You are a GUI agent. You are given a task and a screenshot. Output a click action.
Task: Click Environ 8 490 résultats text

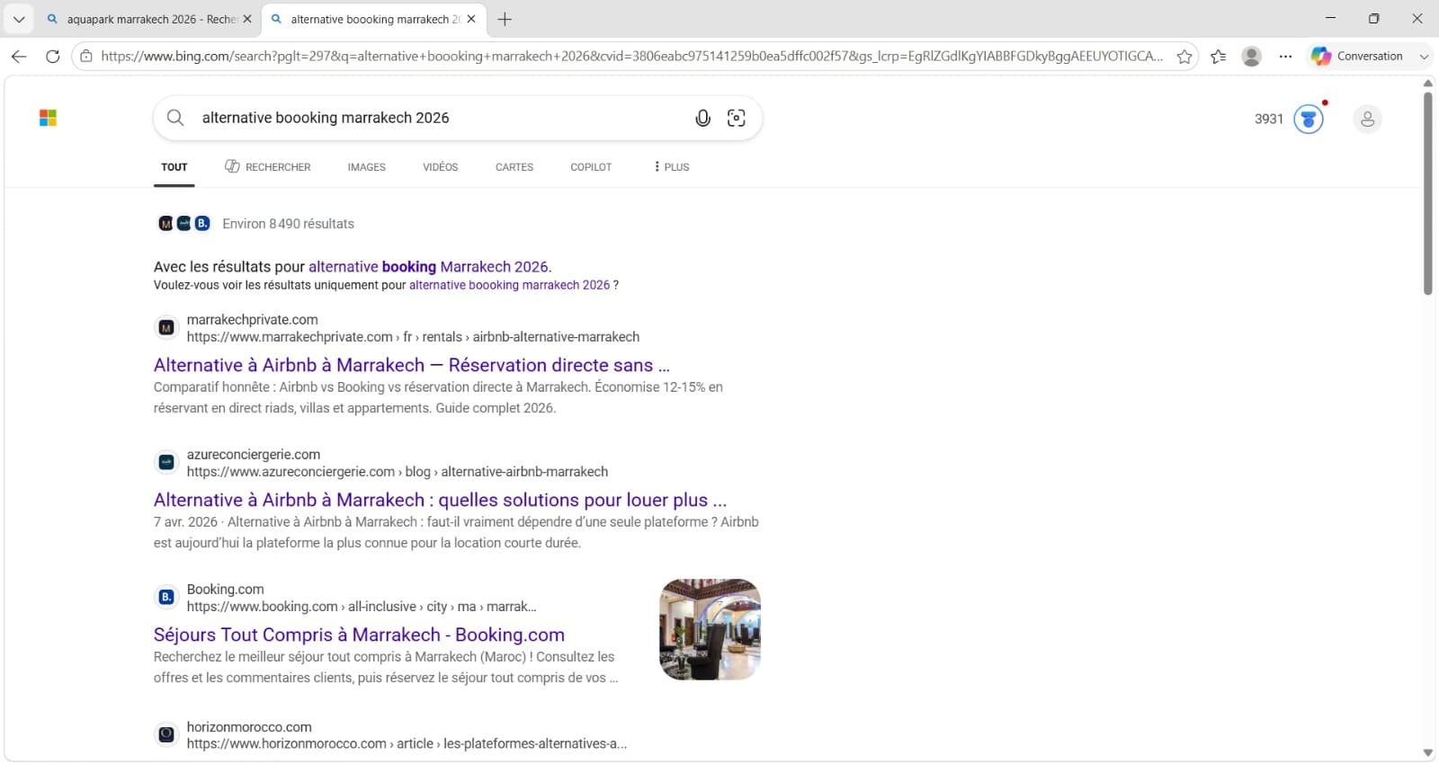288,224
